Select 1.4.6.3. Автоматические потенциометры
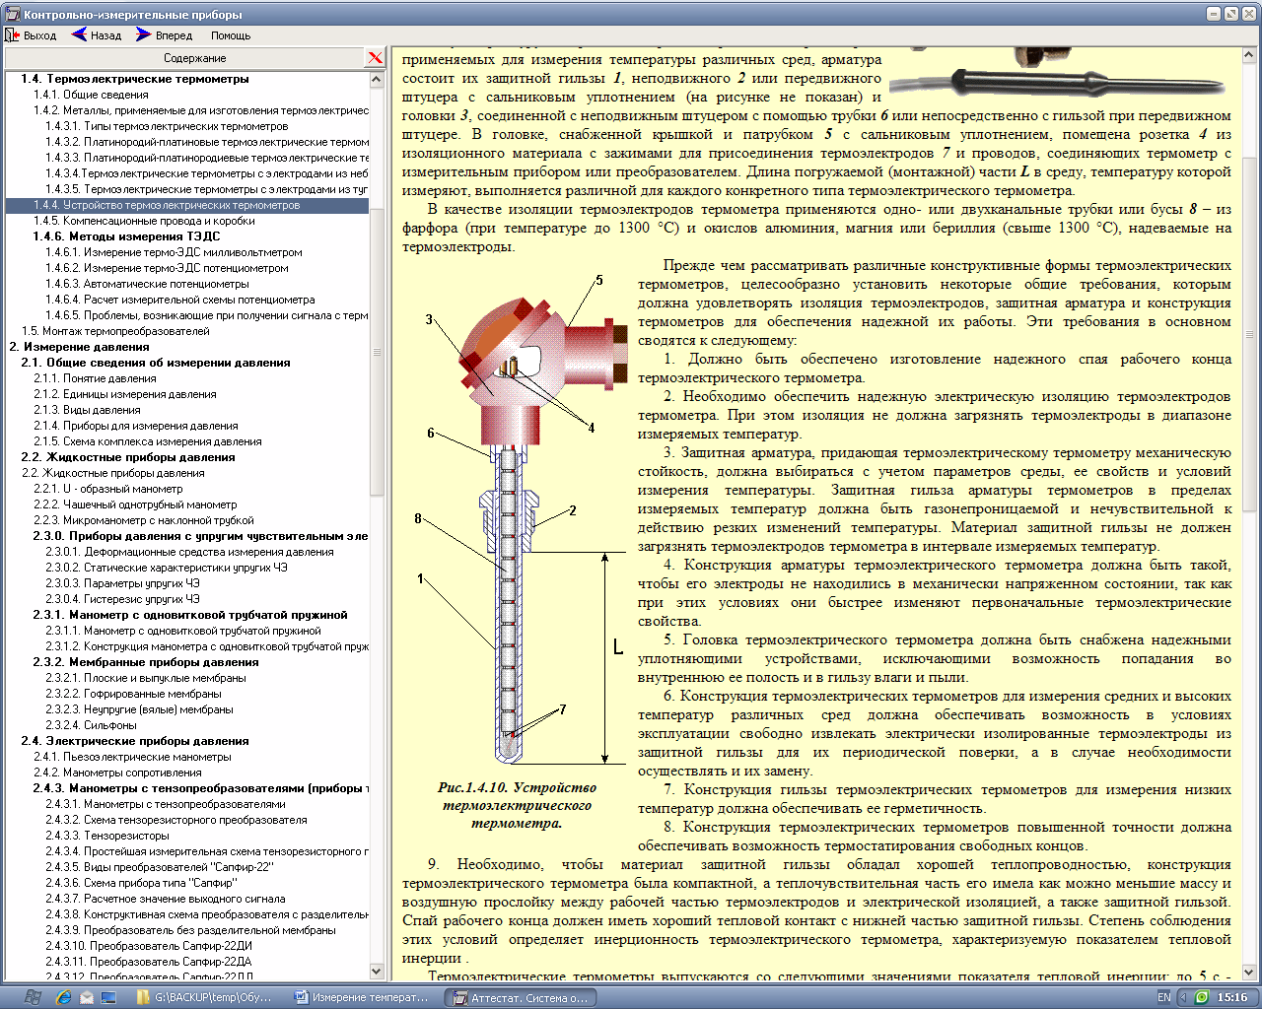The image size is (1262, 1009). (x=147, y=284)
